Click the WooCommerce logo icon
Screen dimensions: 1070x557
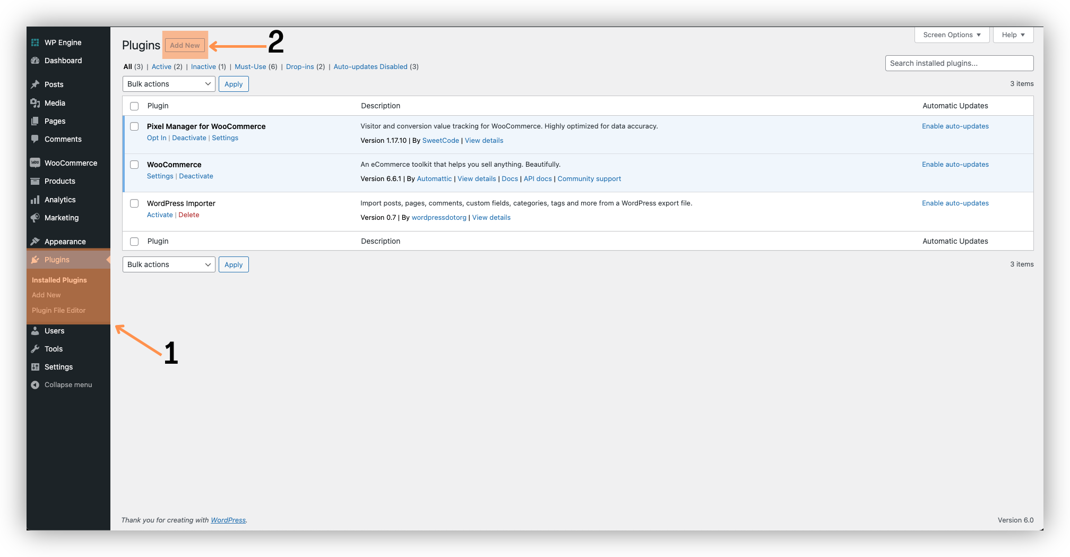click(35, 163)
